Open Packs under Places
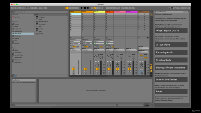The width and height of the screenshot is (201, 113). [x=16, y=50]
